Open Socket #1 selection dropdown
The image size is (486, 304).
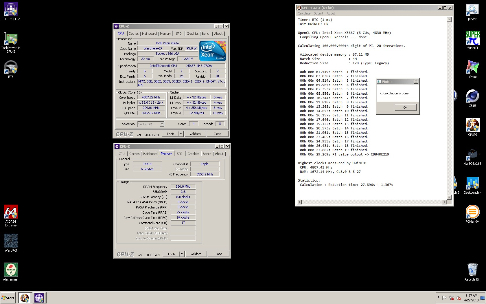[151, 124]
